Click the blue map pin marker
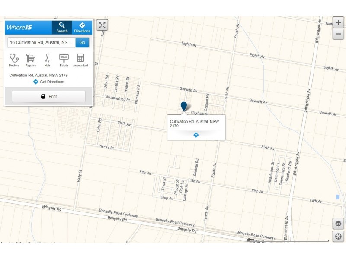The image size is (346, 259). (184, 107)
